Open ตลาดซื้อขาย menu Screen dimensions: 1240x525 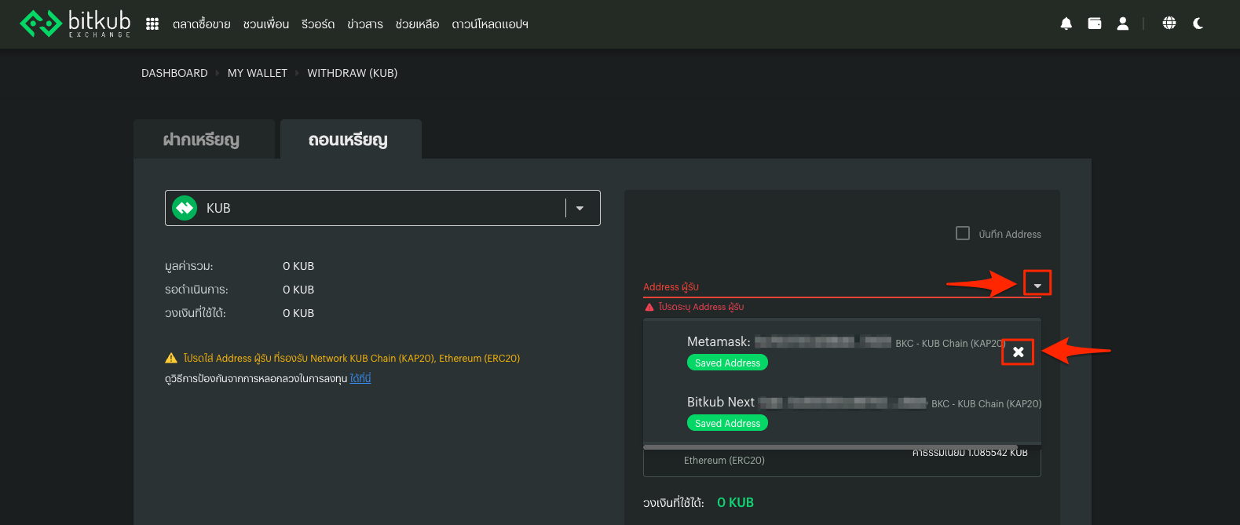[202, 24]
